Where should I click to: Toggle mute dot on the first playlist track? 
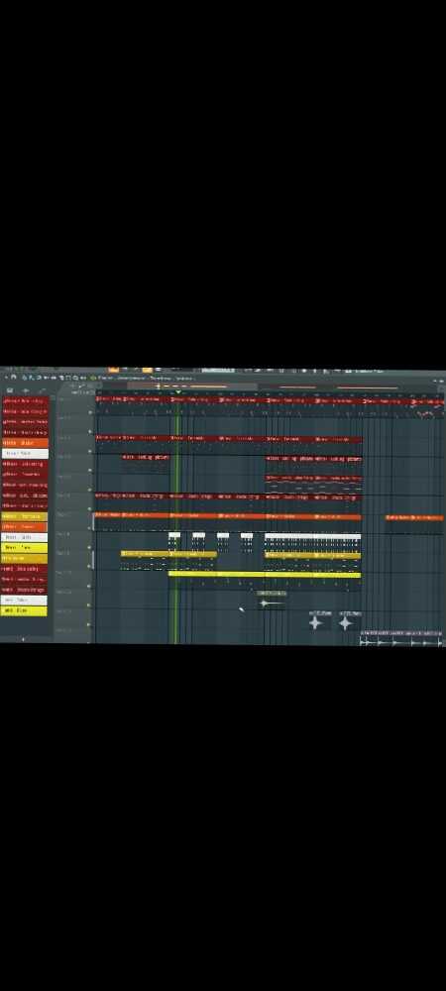point(91,412)
